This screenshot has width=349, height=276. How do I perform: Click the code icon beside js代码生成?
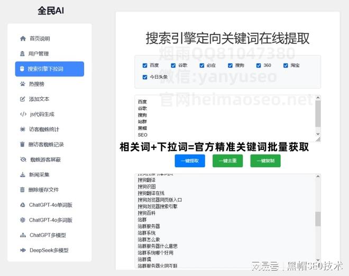(x=23, y=114)
